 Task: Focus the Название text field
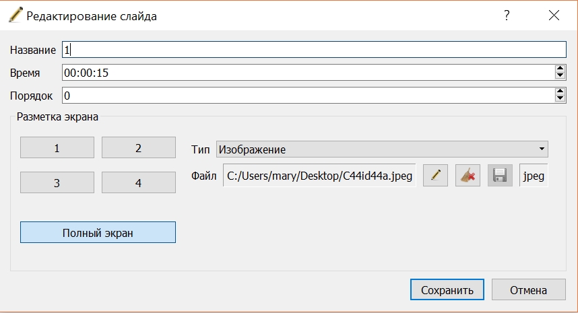click(314, 50)
